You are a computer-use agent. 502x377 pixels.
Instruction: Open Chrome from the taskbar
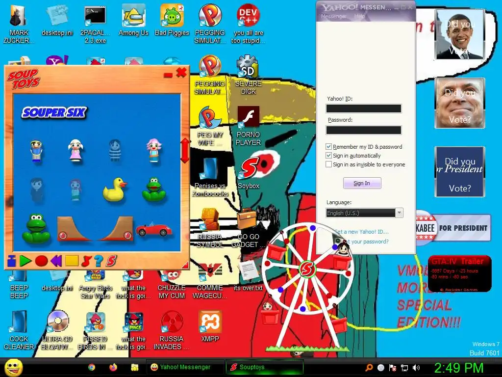92,367
